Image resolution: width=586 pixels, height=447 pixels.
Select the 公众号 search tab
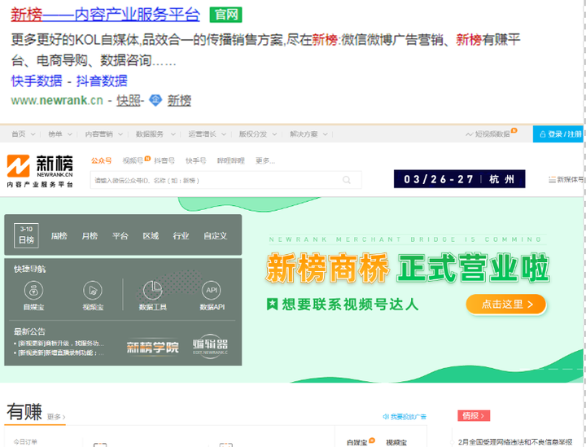(101, 160)
